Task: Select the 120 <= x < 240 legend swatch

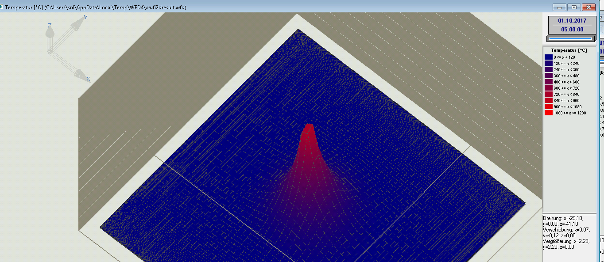Action: pos(548,64)
